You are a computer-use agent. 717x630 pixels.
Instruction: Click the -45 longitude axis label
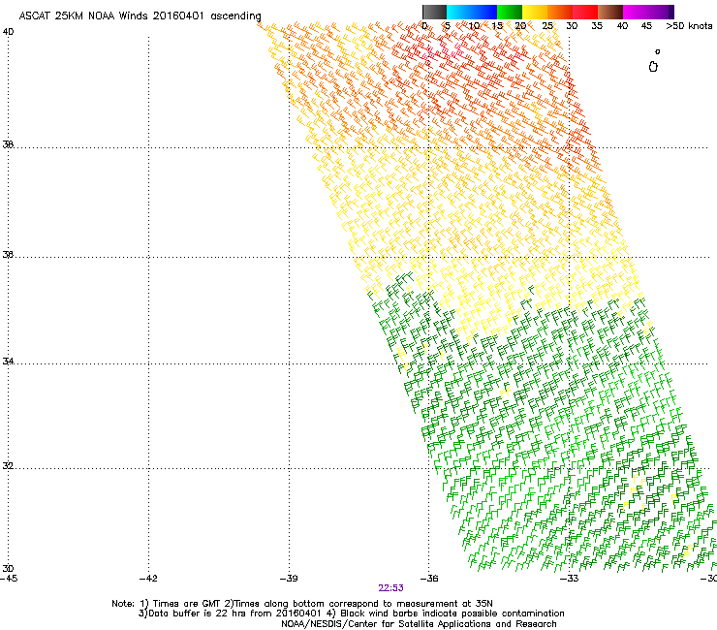click(9, 579)
